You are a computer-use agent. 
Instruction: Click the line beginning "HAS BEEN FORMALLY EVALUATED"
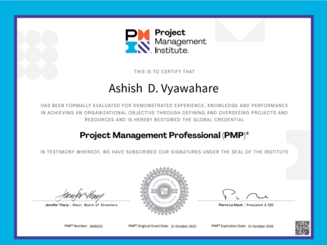165,106
